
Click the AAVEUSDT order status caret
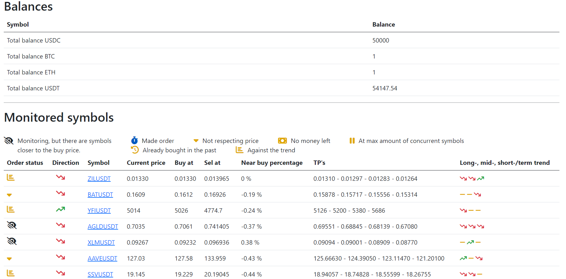click(x=9, y=259)
